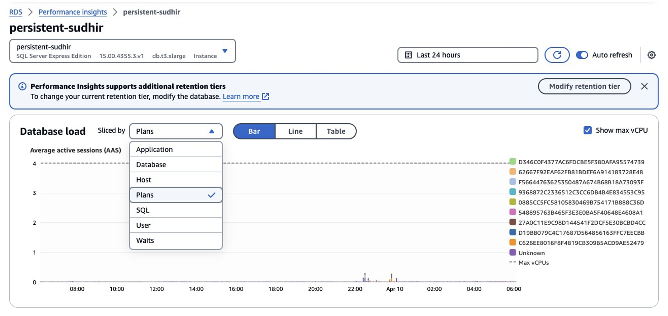
Task: Click legend entry 62667F92EAF62FB81BDEF6A914183728E48
Action: 581,172
